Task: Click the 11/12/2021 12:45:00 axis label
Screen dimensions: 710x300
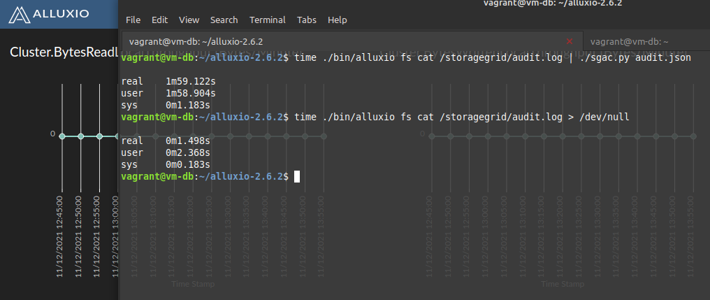Action: tap(59, 236)
